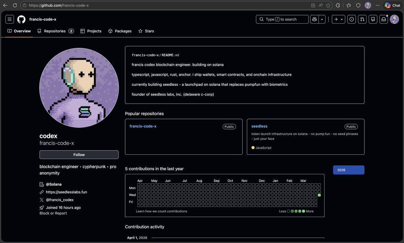Screen dimensions: 404x243
Task: Go to GitHub home via Octocat logo
Action: pyautogui.click(x=21, y=19)
